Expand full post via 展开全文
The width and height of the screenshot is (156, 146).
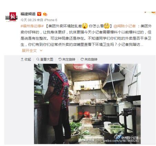click(29, 51)
